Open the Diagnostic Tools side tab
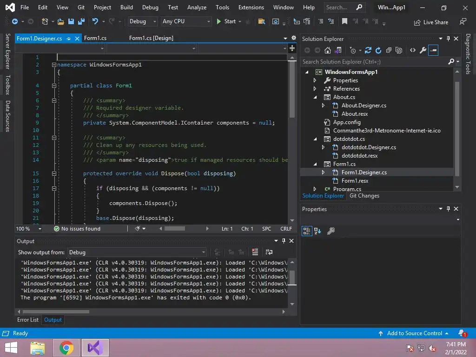Image resolution: width=476 pixels, height=357 pixels. tap(468, 54)
